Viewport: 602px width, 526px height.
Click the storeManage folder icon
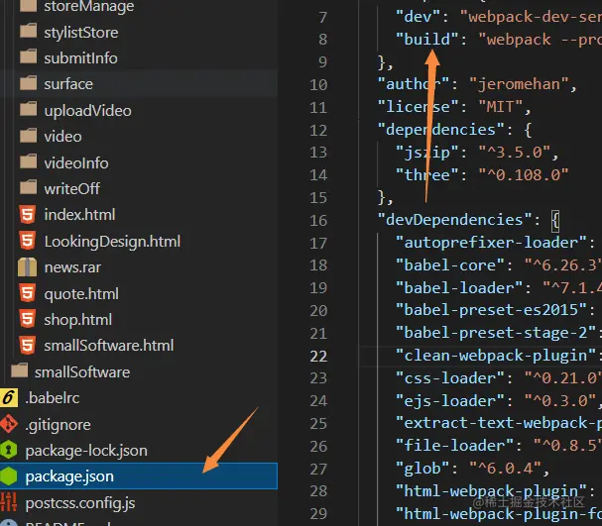(x=28, y=5)
